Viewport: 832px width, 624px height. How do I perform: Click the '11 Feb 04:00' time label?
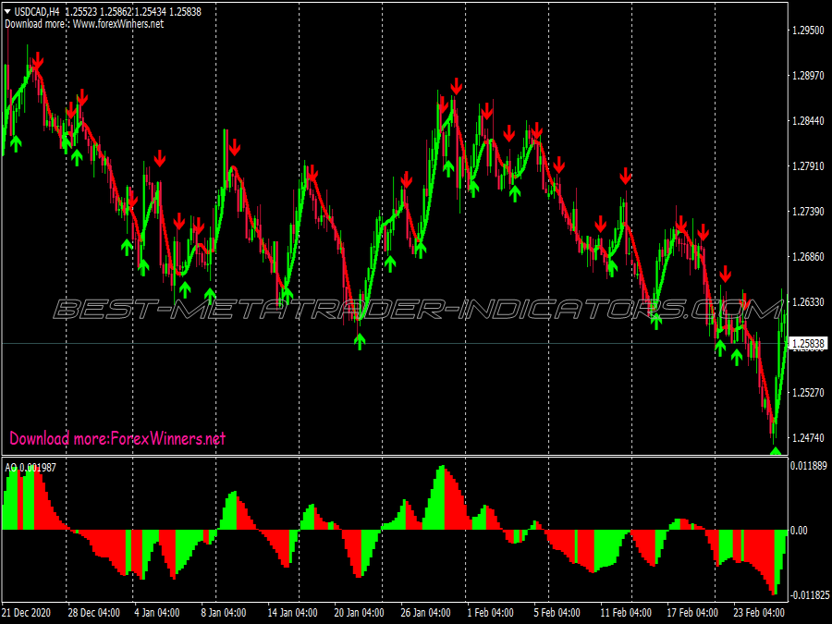click(626, 613)
